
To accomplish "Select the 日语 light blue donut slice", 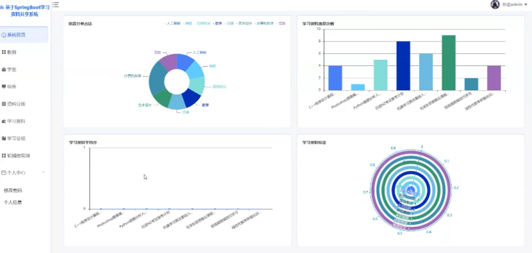I will coord(177,101).
